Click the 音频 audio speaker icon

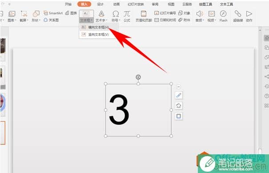(200, 14)
